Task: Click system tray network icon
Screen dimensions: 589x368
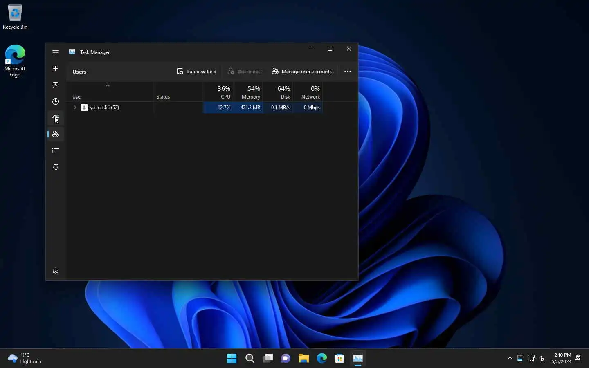Action: tap(531, 358)
